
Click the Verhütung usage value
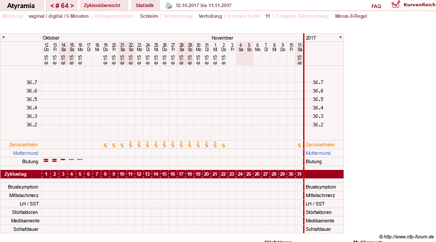pos(210,16)
